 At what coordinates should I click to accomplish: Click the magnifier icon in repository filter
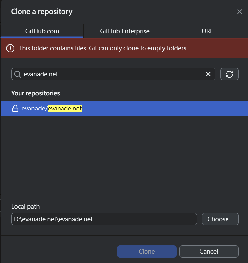click(x=18, y=74)
